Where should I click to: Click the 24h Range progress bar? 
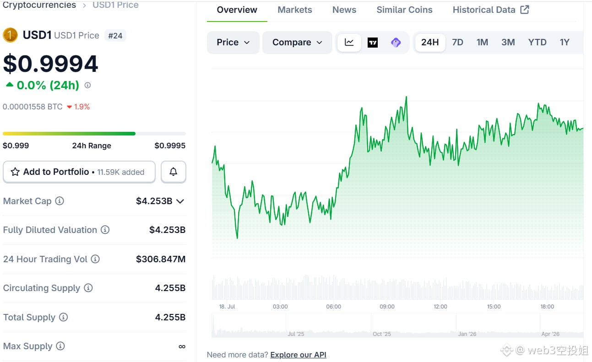pos(94,134)
